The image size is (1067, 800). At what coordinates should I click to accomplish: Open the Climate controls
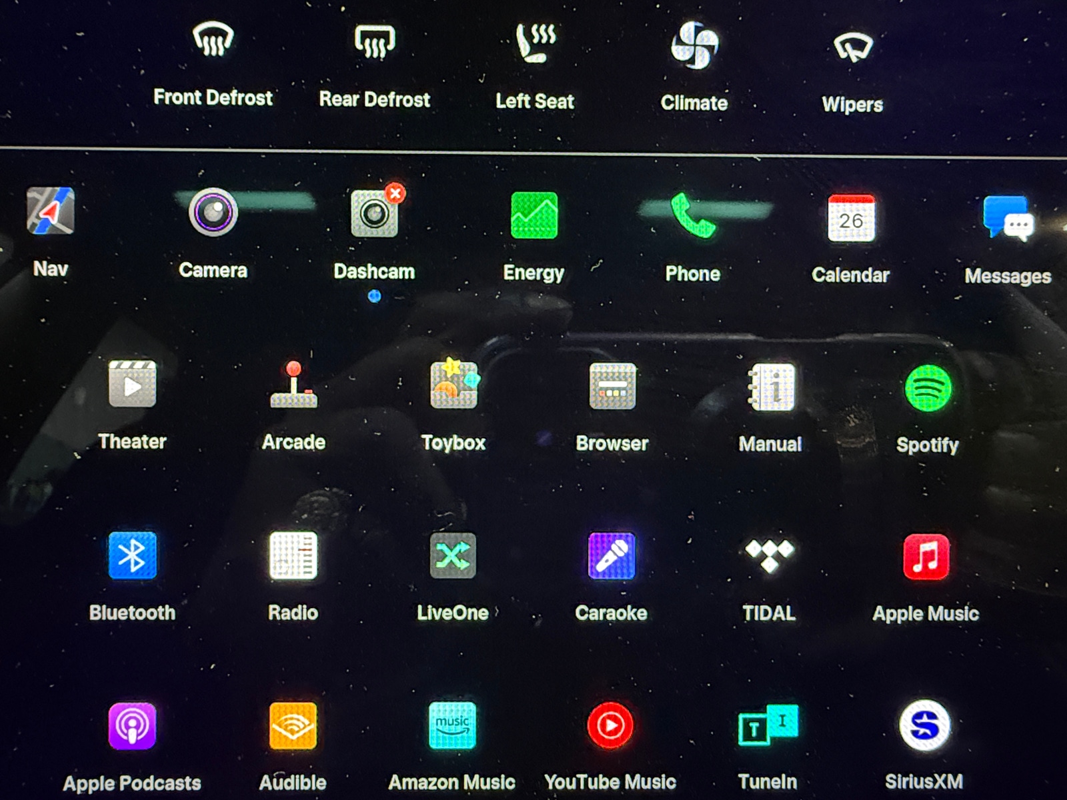[694, 45]
